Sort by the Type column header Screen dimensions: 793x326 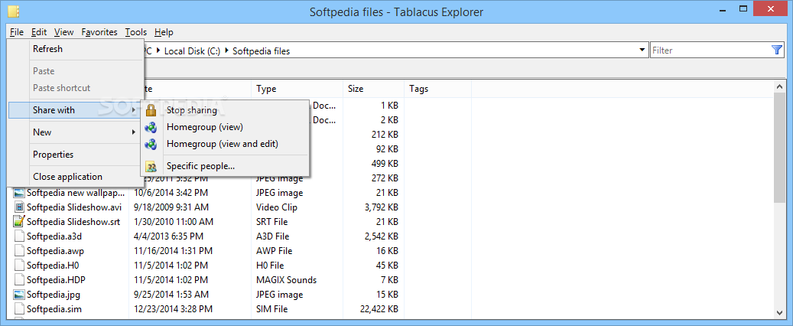click(297, 89)
